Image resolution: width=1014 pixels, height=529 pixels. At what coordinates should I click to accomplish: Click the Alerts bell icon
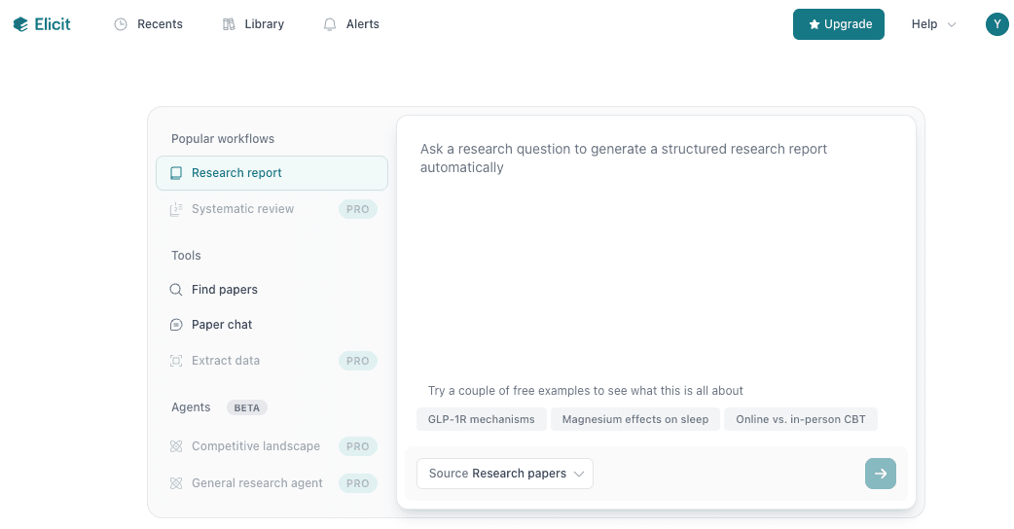(x=330, y=24)
